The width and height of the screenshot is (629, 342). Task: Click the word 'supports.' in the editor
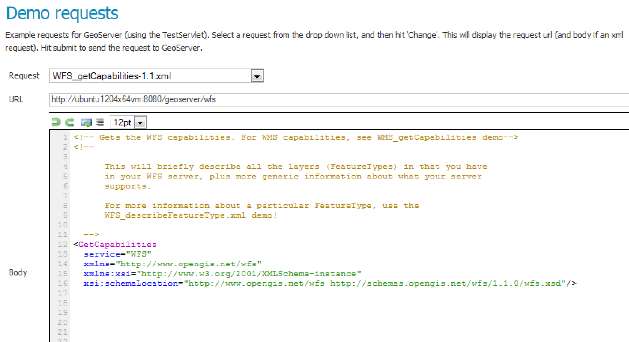coord(128,186)
